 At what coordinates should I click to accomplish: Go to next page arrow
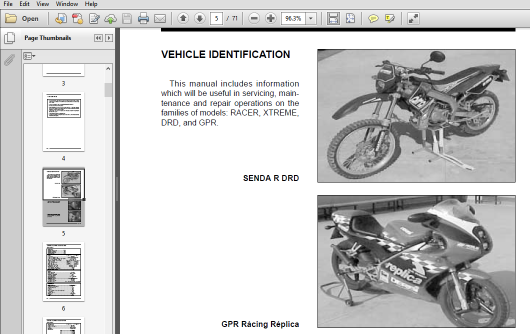pyautogui.click(x=200, y=18)
